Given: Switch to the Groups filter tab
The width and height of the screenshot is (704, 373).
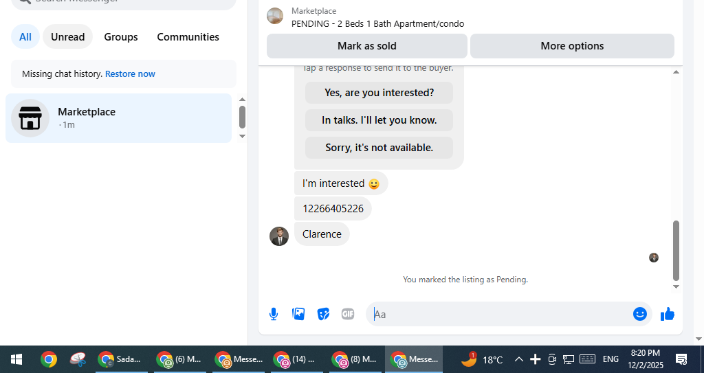Looking at the screenshot, I should tap(121, 37).
